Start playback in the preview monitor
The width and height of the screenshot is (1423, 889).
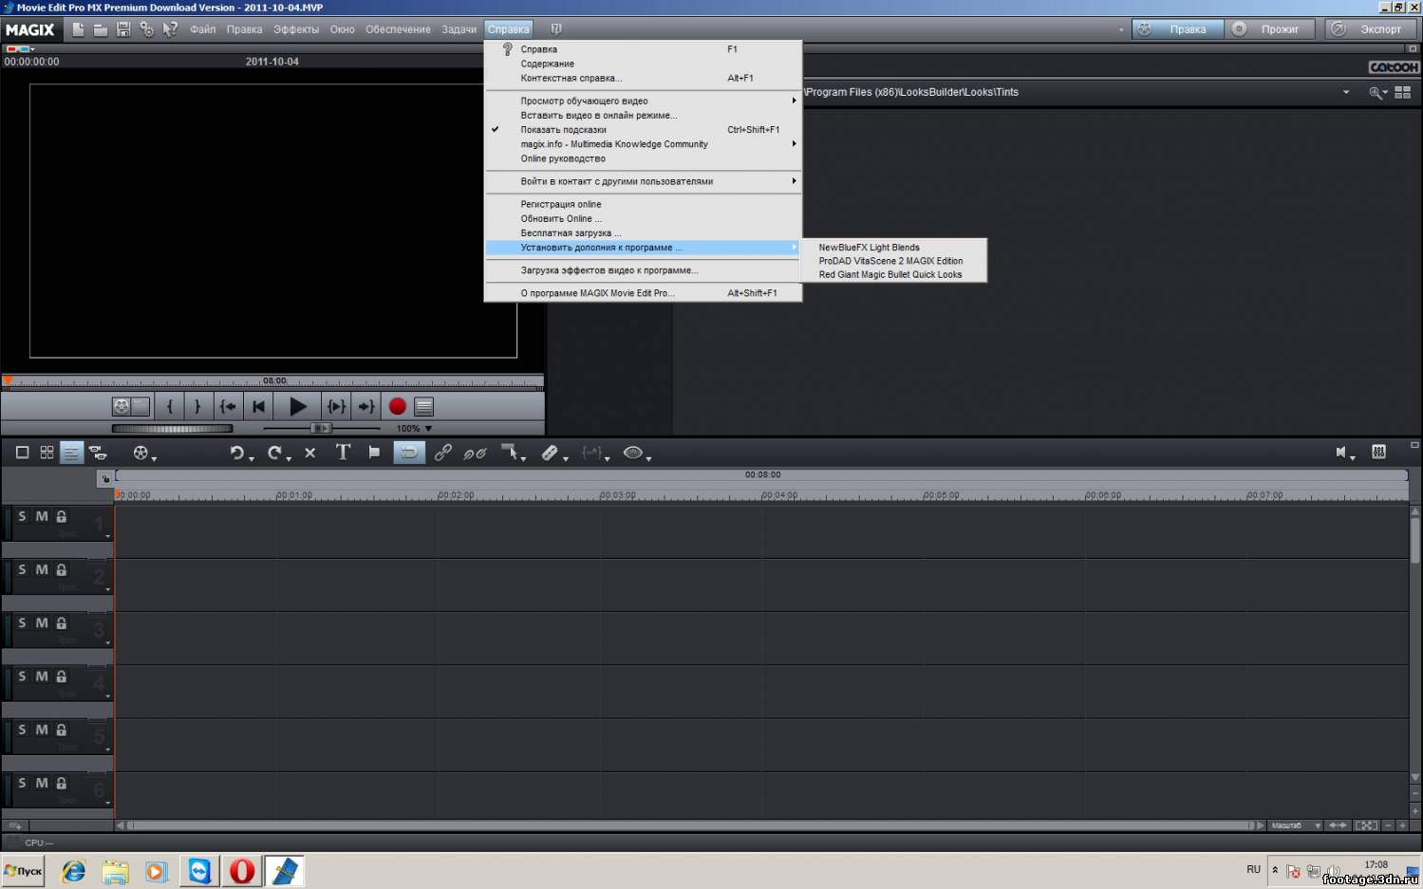point(297,406)
